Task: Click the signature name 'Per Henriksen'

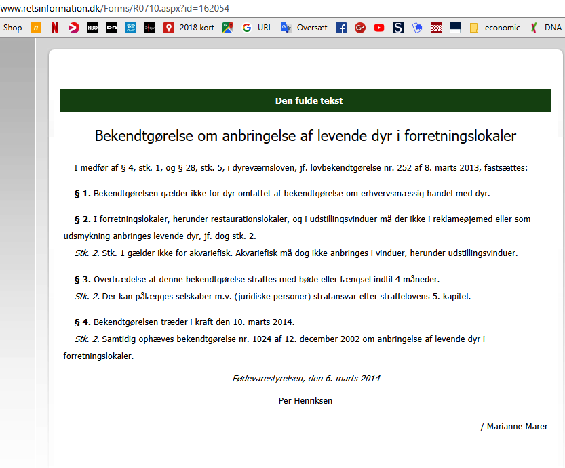Action: point(305,401)
